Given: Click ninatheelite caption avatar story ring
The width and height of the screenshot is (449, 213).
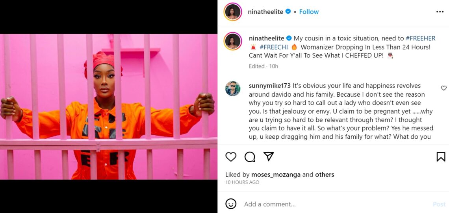Looking at the screenshot, I should [x=233, y=41].
